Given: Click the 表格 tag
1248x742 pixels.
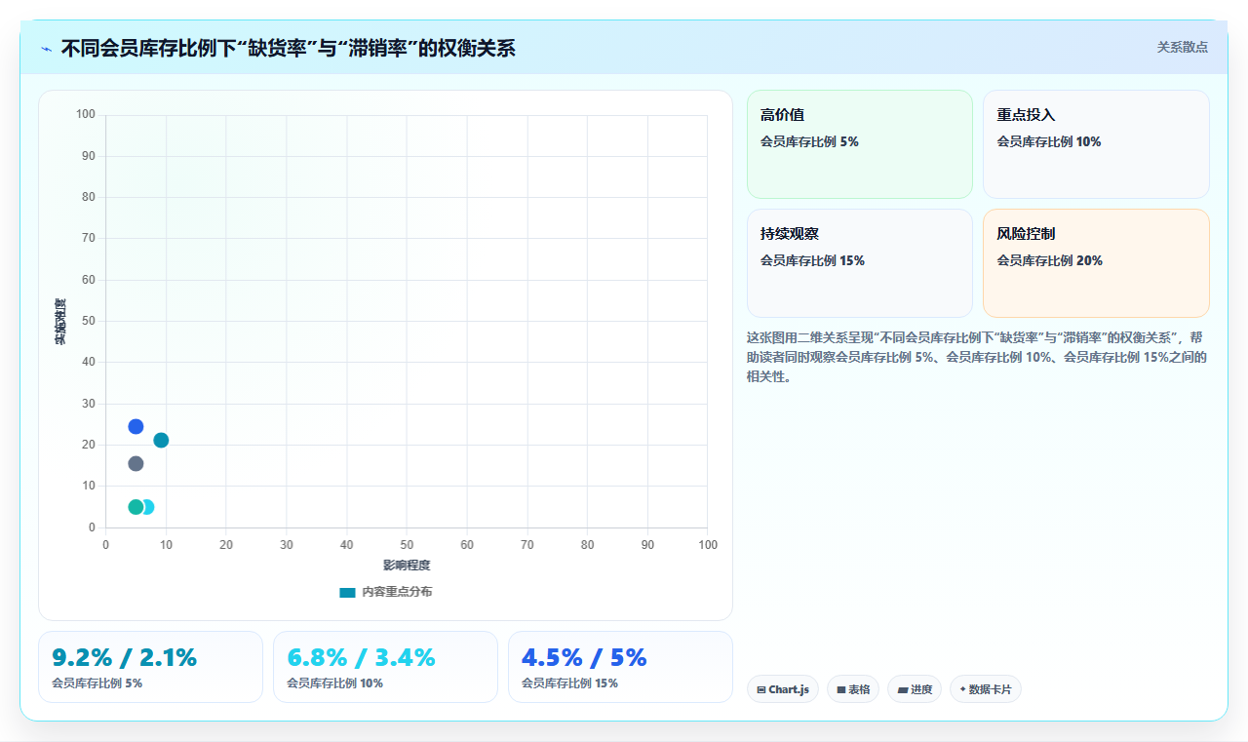Looking at the screenshot, I should pyautogui.click(x=853, y=689).
